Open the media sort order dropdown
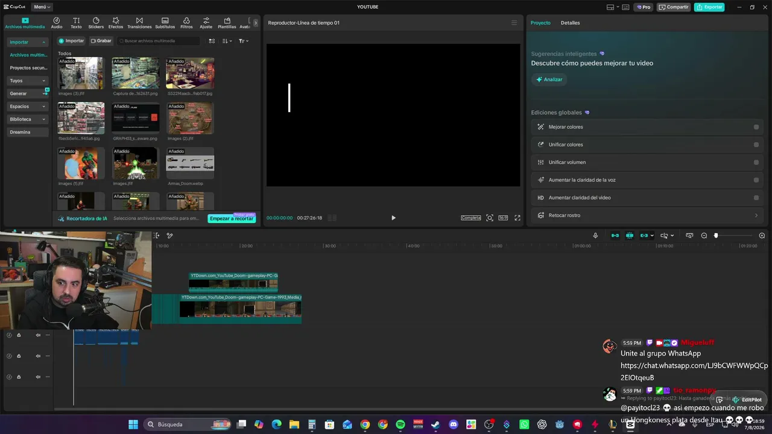The width and height of the screenshot is (772, 434). [227, 41]
